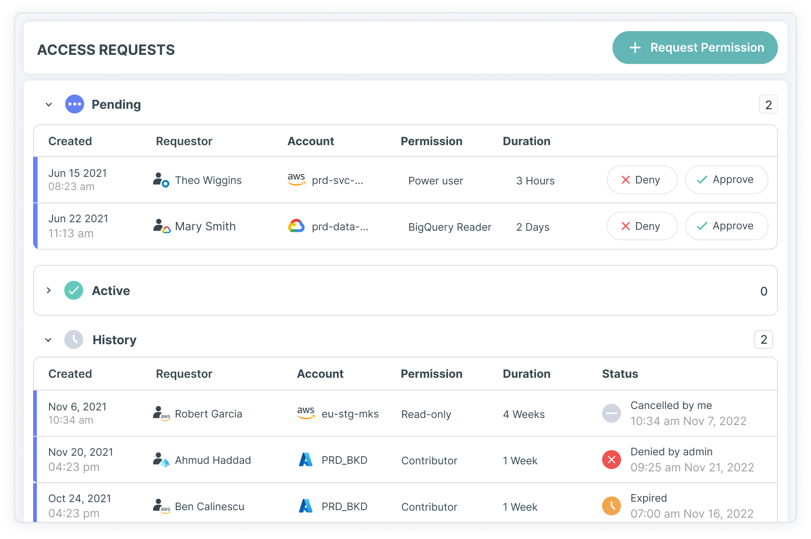Viewport: 811px width, 539px height.
Task: Click the AWS logo next to prd-svc account
Action: pos(296,180)
